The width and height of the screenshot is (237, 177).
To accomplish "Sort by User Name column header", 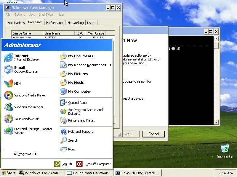I will click(x=59, y=33).
